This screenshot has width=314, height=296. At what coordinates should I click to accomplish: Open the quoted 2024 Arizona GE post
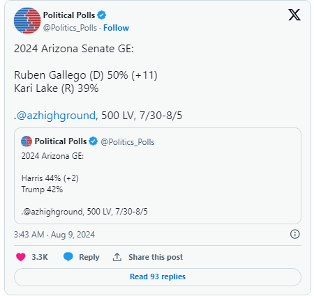coord(158,176)
